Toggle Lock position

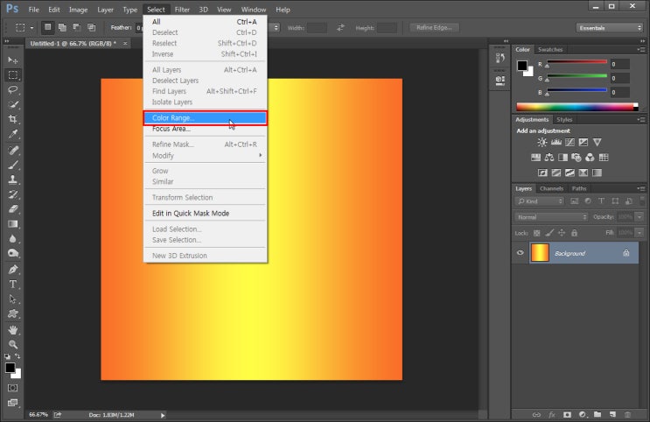[562, 233]
